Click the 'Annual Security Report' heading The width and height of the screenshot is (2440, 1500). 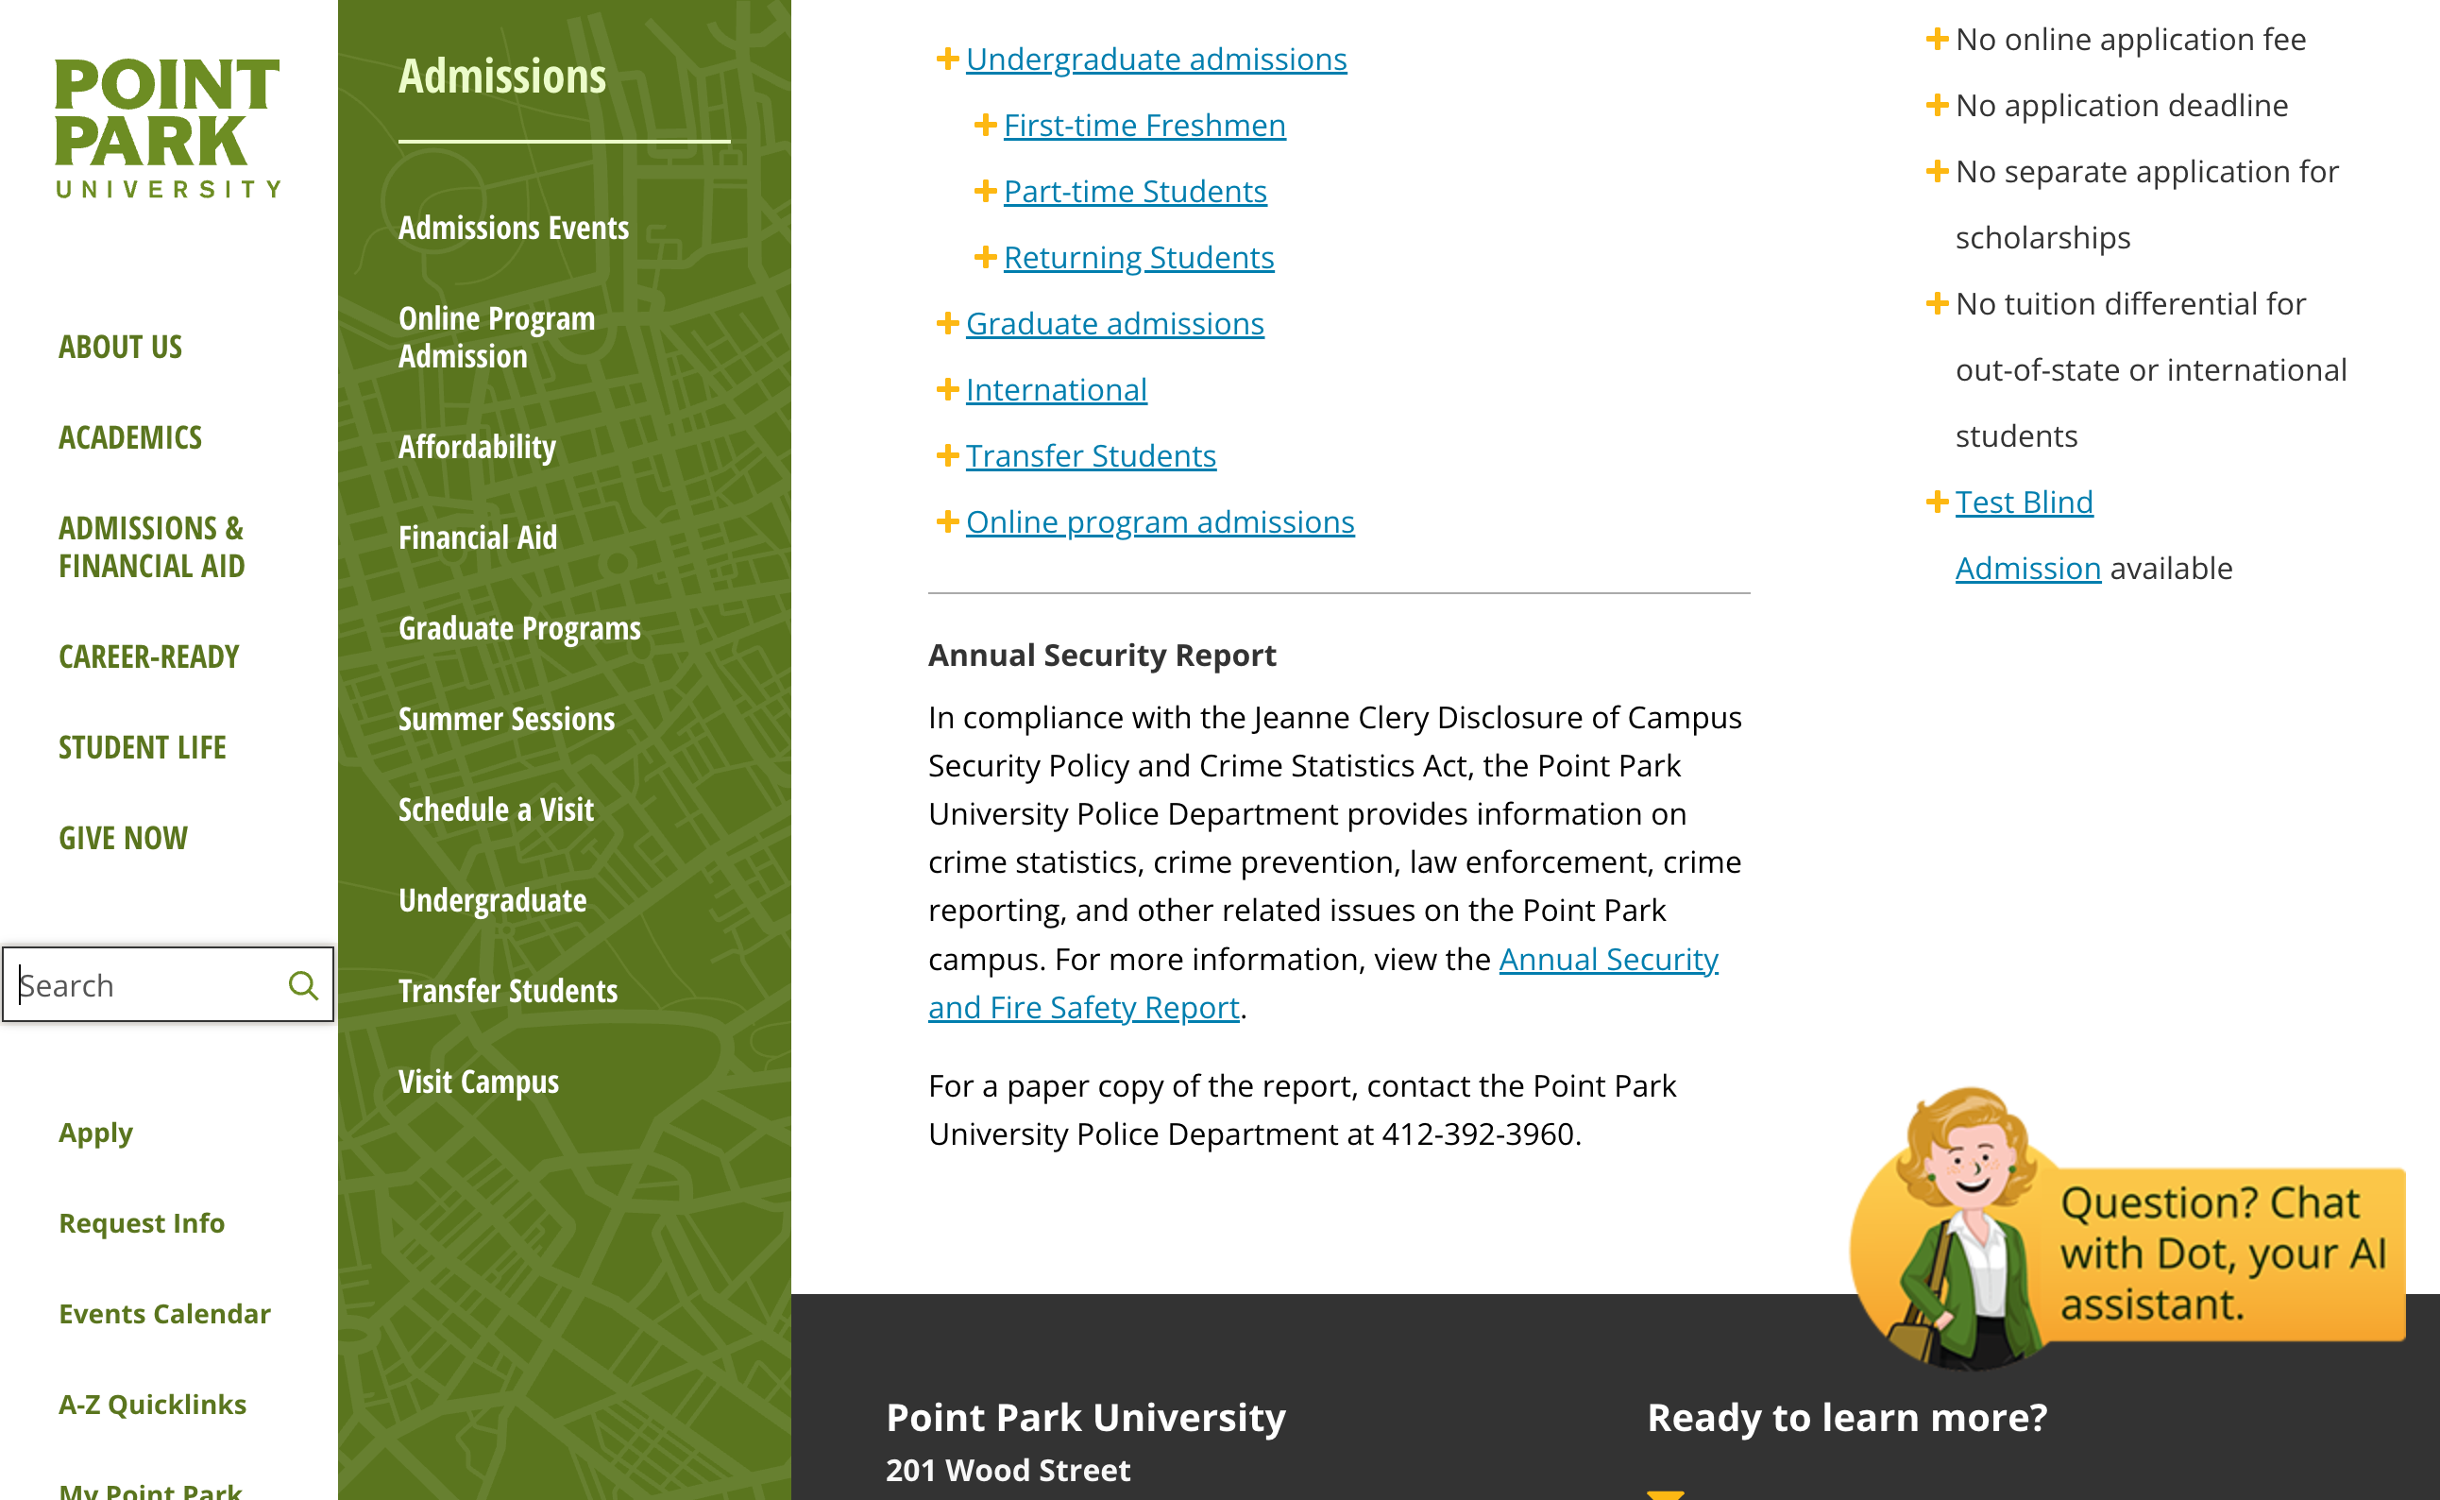tap(1102, 656)
